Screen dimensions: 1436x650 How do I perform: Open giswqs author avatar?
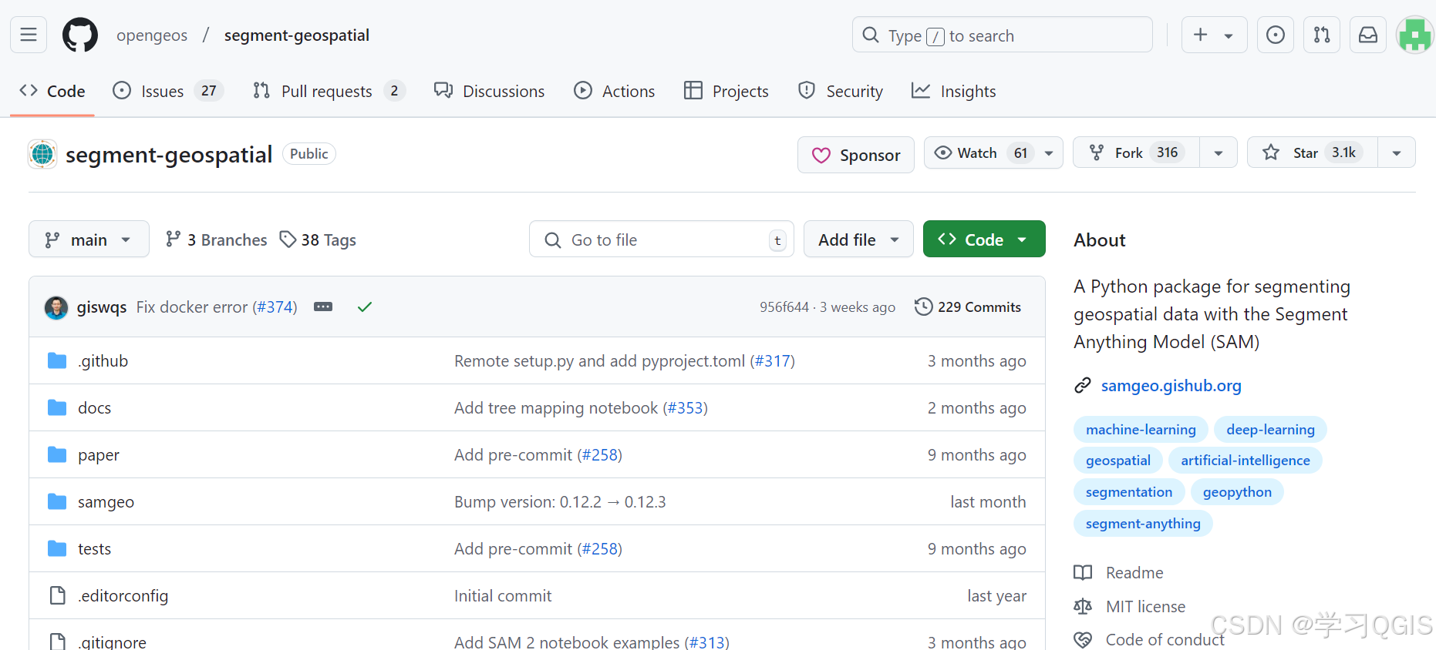pos(56,307)
